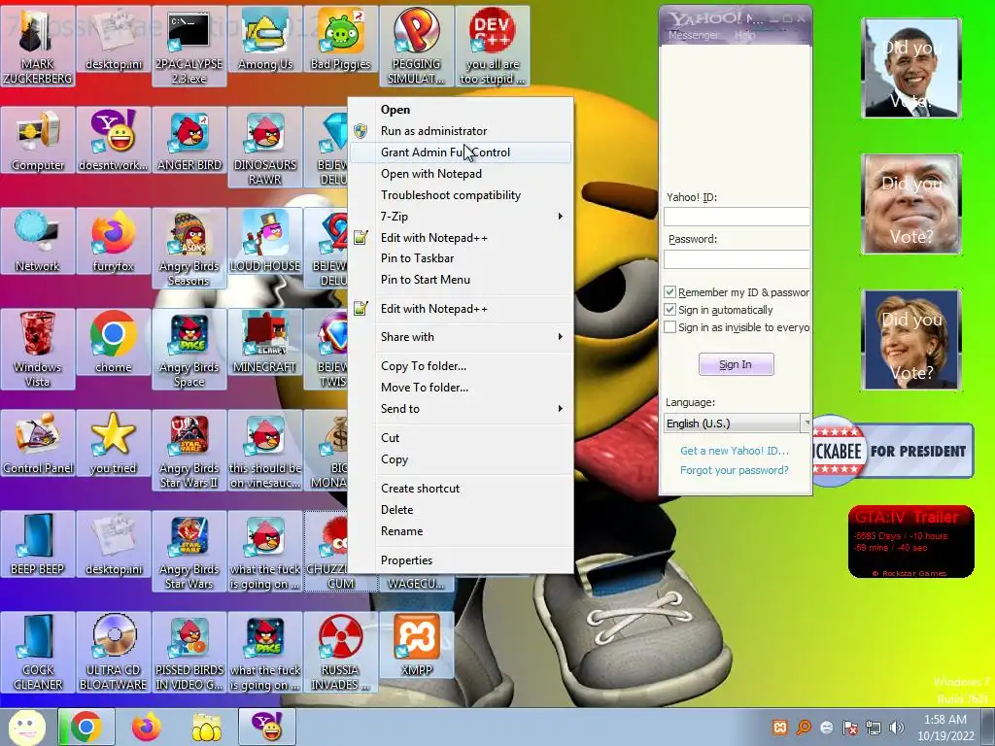Screen dimensions: 995x746
Task: Click the taskbar clock showing 1:58 AM
Action: (x=945, y=728)
